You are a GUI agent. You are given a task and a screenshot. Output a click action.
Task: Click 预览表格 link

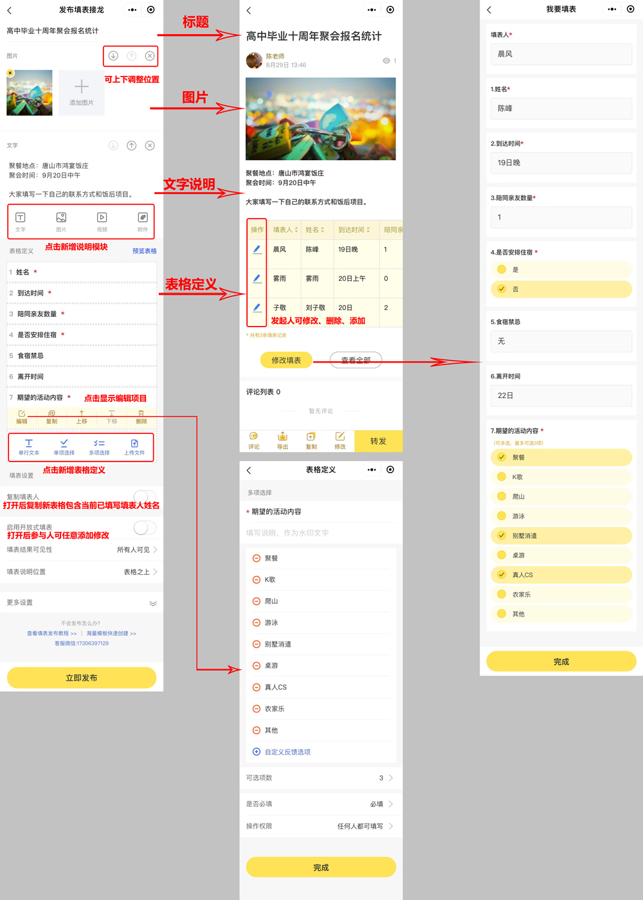coord(145,251)
